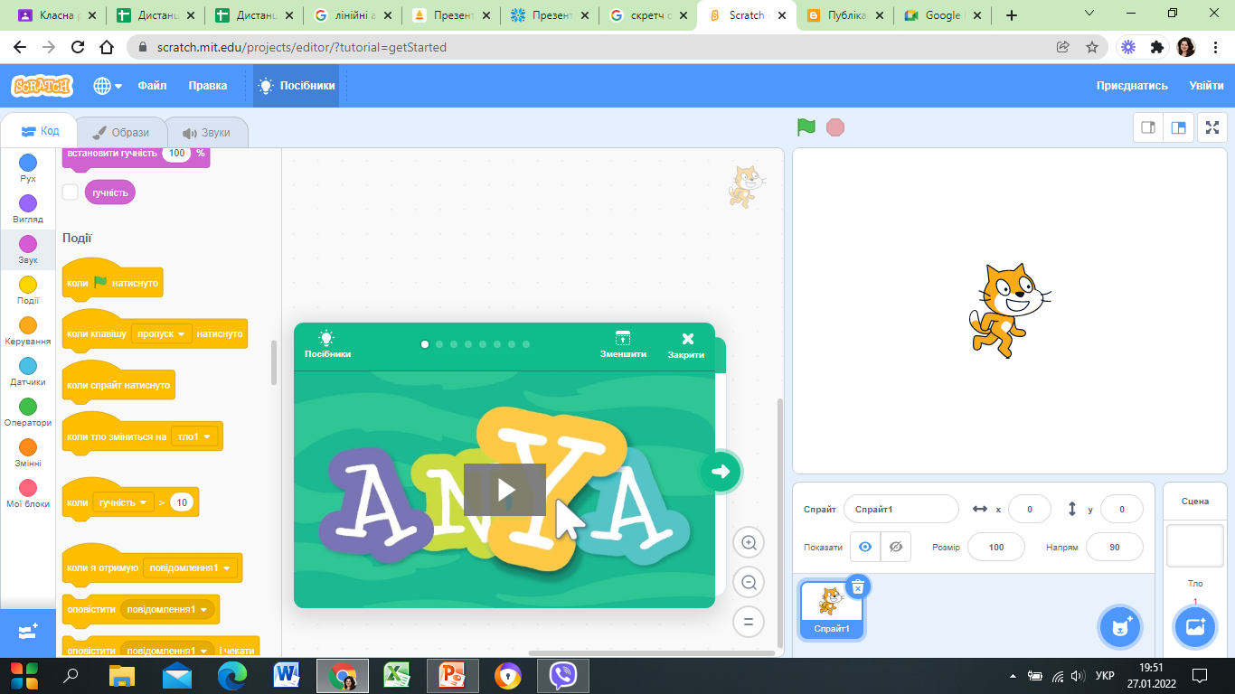Select the Вигляд block category
Viewport: 1235px width, 694px height.
click(28, 209)
